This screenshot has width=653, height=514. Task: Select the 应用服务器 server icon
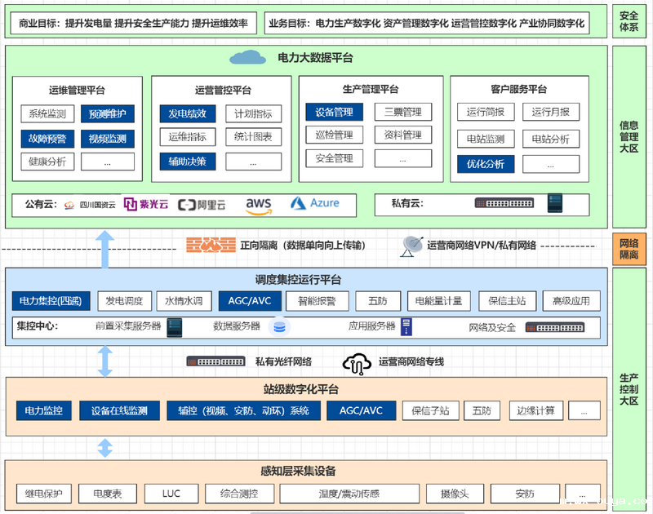coord(406,327)
